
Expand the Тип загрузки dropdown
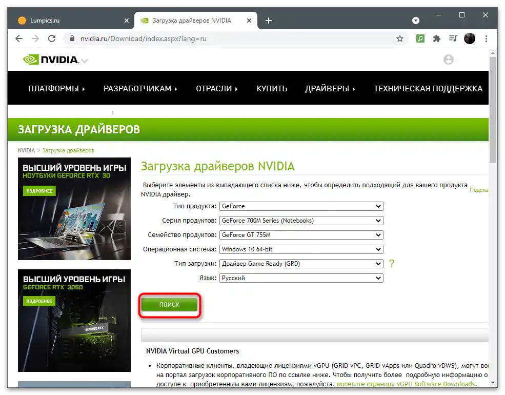(x=301, y=264)
